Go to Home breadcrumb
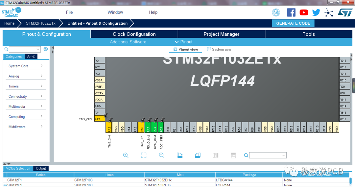The image size is (355, 187). (x=9, y=23)
